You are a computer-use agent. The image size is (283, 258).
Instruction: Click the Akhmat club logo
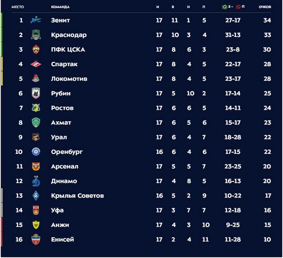point(36,122)
